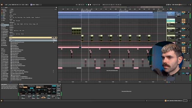Open Samples category in browser

(x=4, y=41)
